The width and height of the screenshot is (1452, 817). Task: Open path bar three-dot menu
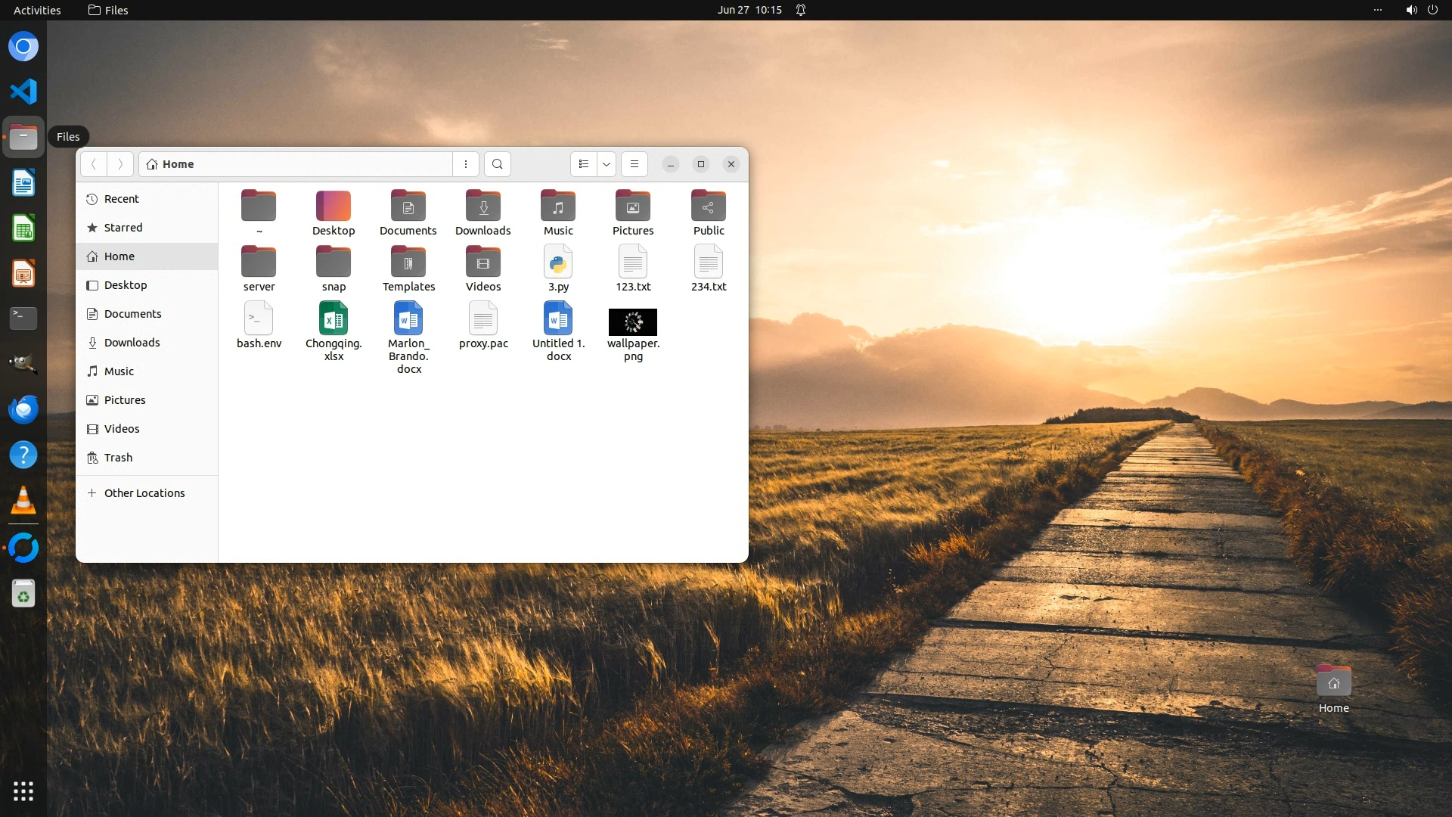pyautogui.click(x=466, y=164)
